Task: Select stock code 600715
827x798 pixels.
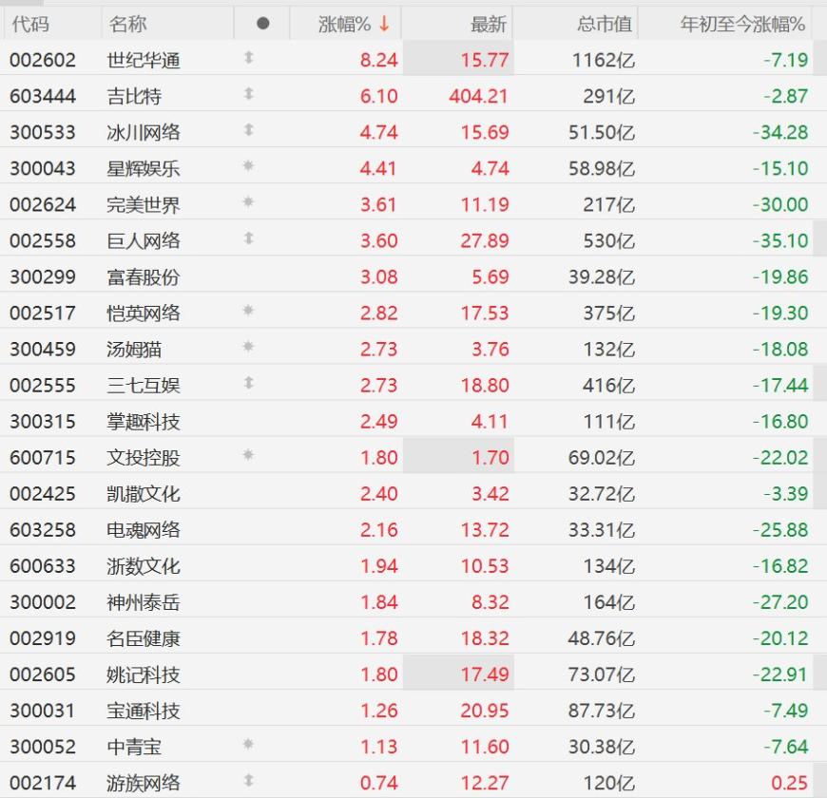Action: click(43, 458)
